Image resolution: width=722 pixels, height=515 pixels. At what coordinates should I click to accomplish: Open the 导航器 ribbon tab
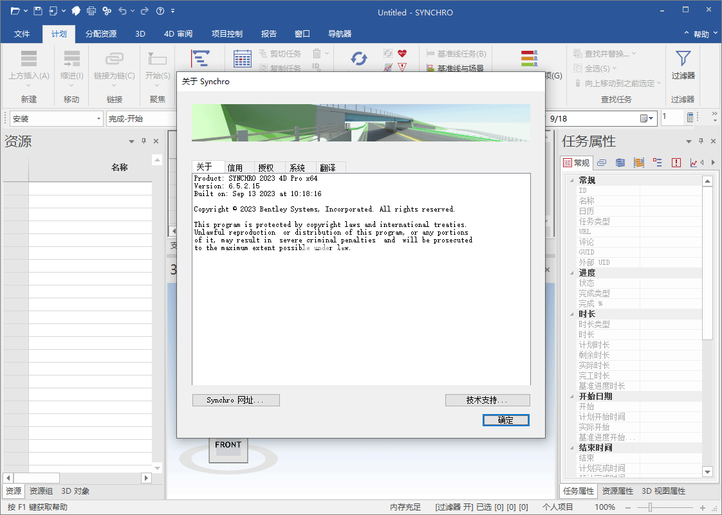coord(340,33)
